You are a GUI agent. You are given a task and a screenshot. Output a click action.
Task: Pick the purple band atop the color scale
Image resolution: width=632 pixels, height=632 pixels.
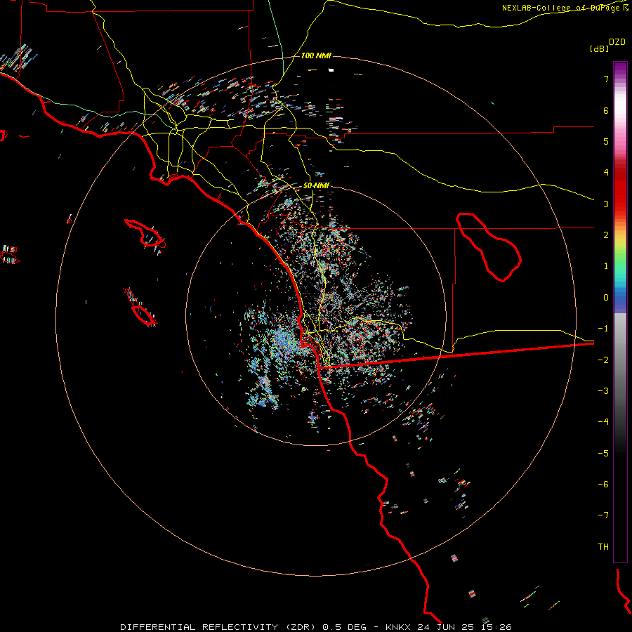620,69
